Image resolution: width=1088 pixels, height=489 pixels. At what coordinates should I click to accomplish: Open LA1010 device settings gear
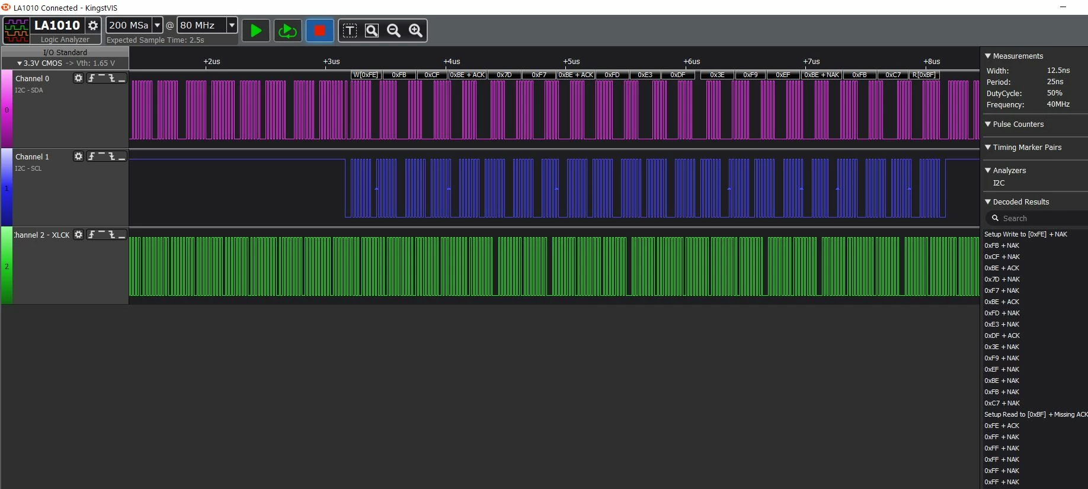click(93, 25)
